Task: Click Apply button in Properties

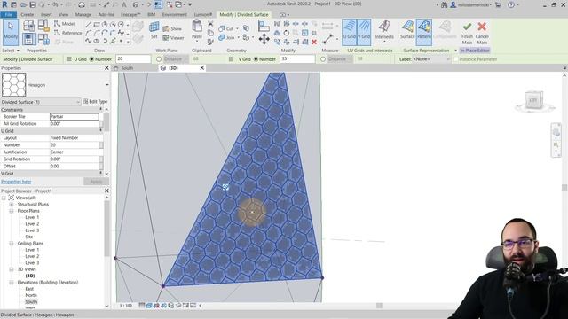Action: click(96, 182)
